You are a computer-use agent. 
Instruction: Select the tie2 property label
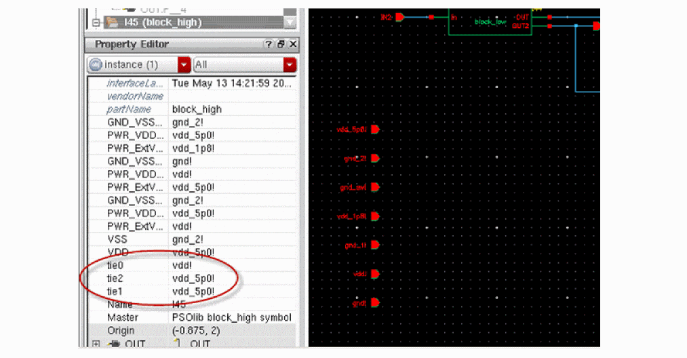tap(115, 278)
